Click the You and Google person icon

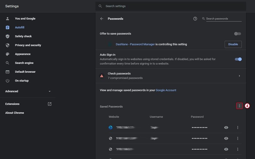(7, 18)
